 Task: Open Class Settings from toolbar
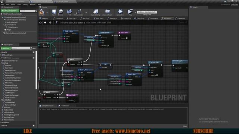pyautogui.click(x=96, y=12)
